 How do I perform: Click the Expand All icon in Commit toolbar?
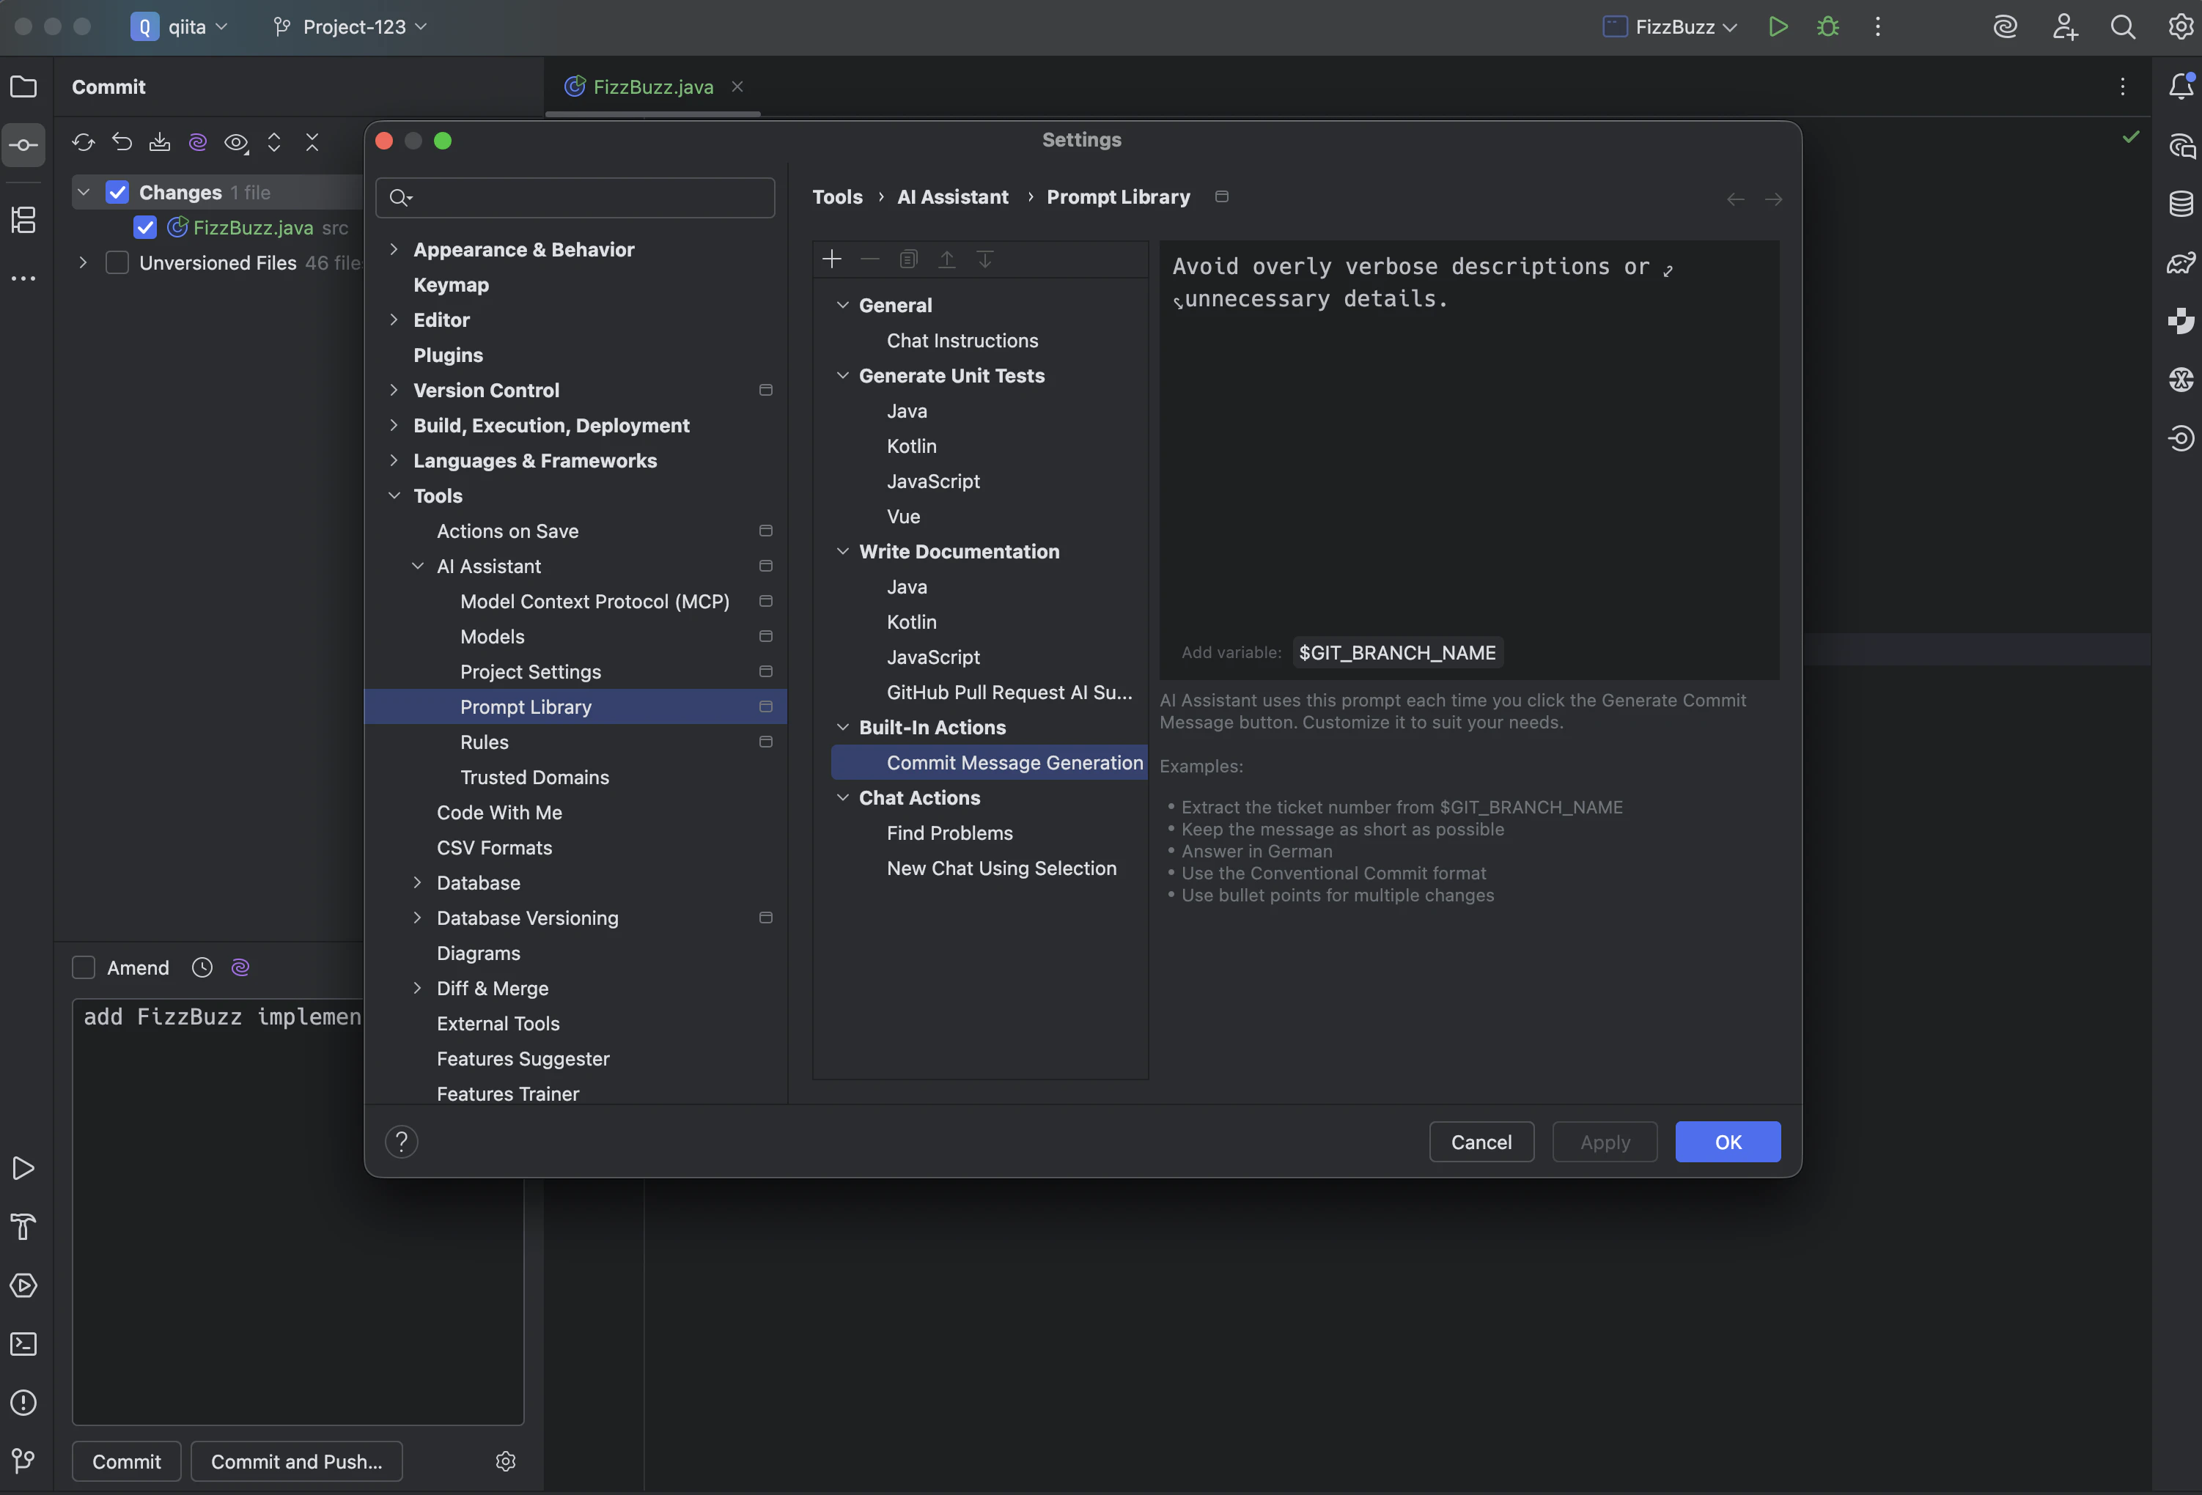pos(274,143)
